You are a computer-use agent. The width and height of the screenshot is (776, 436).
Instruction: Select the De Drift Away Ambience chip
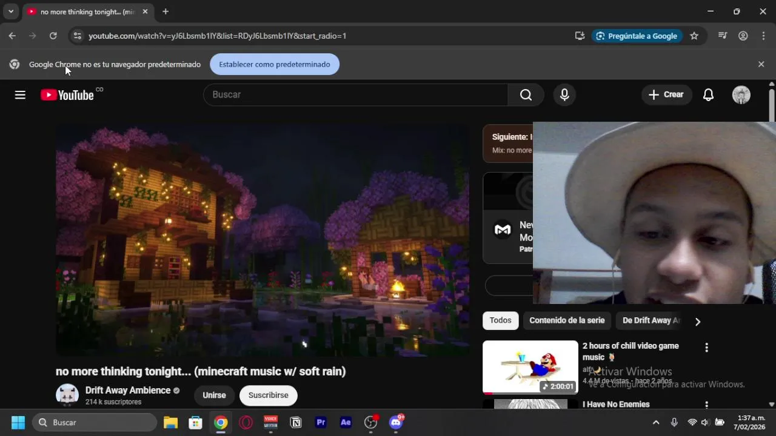tap(651, 320)
